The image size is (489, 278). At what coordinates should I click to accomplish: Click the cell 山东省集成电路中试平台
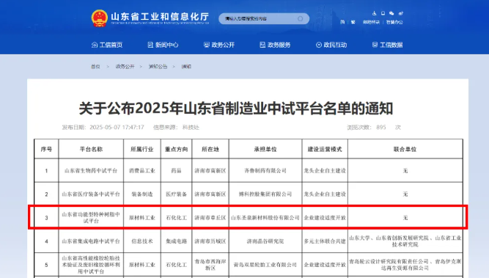pos(91,241)
